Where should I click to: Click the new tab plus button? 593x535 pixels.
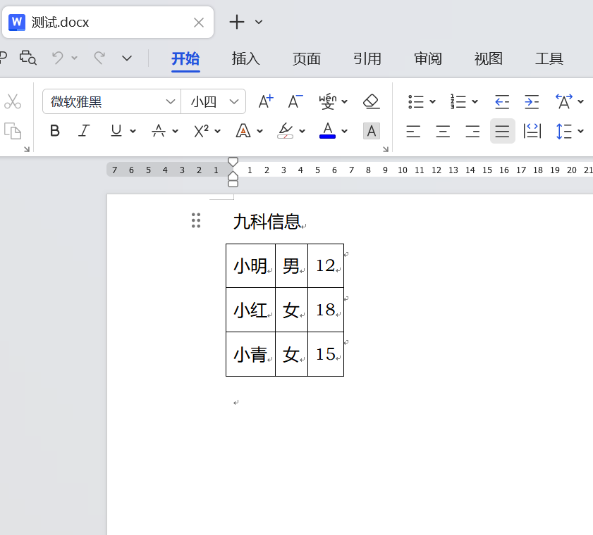pos(237,22)
